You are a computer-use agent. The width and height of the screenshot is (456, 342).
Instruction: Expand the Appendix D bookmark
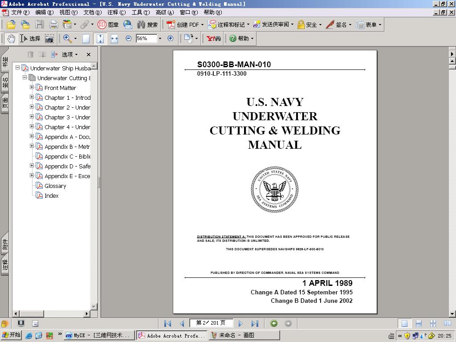click(32, 166)
